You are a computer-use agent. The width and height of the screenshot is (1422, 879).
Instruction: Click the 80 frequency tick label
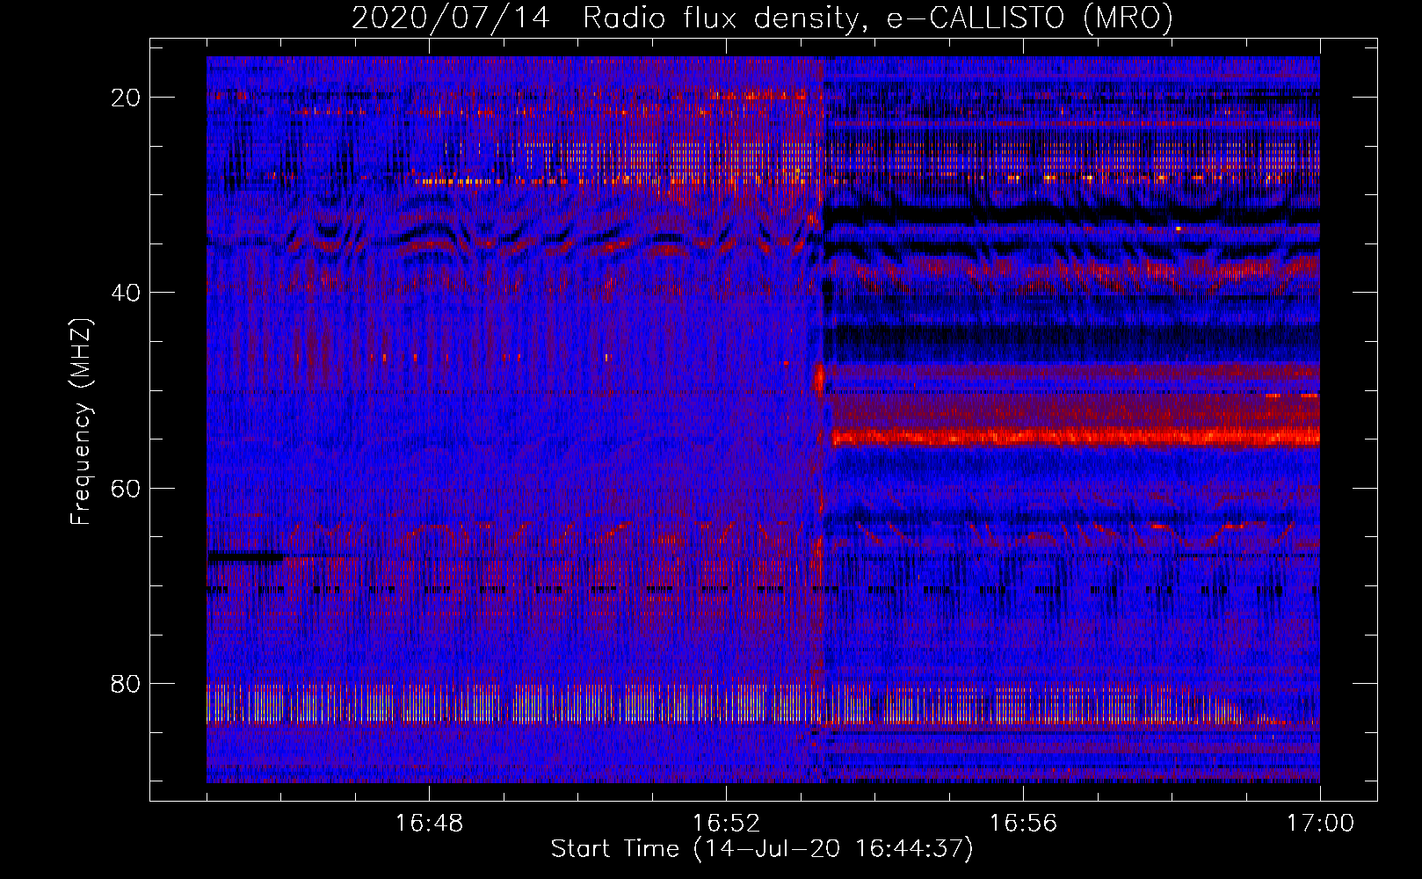pyautogui.click(x=126, y=683)
